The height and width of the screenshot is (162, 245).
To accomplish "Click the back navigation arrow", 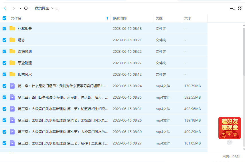I will [x=5, y=8].
